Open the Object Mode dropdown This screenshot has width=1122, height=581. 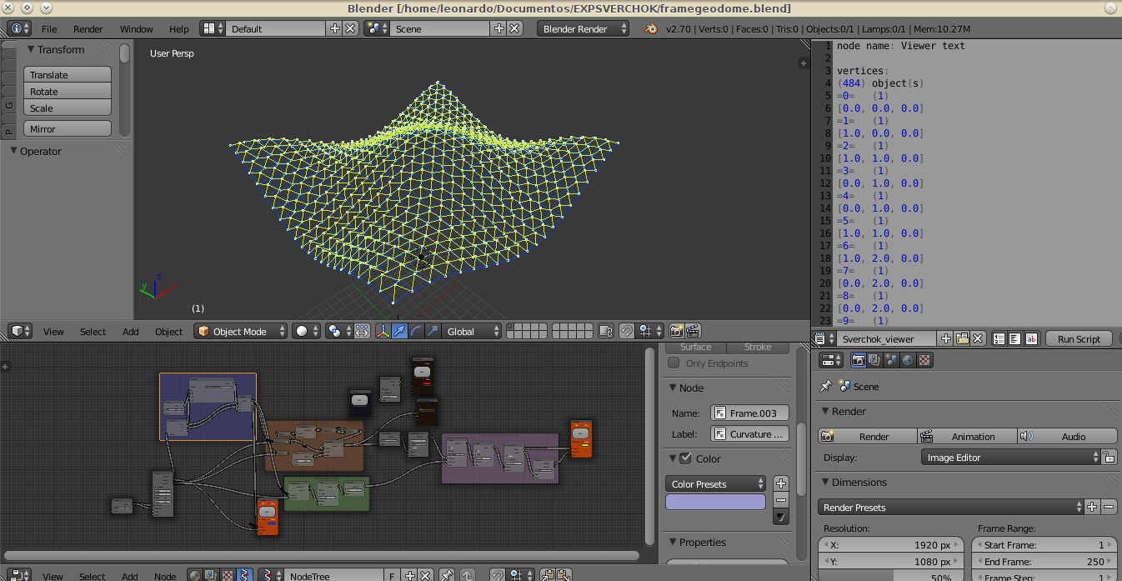241,332
